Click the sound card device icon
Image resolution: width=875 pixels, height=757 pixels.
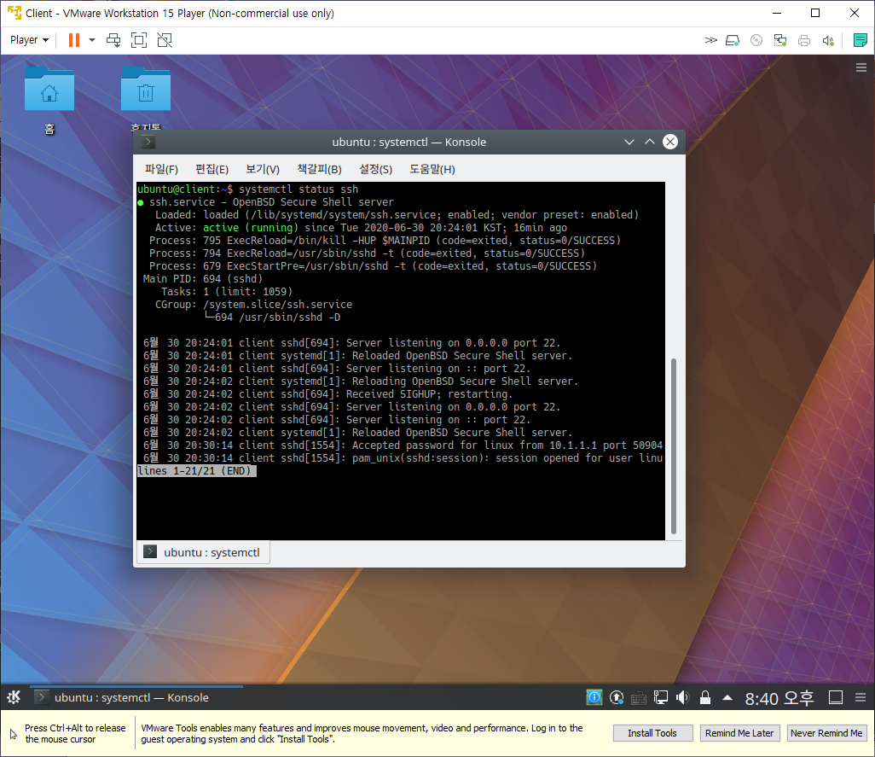pos(828,40)
